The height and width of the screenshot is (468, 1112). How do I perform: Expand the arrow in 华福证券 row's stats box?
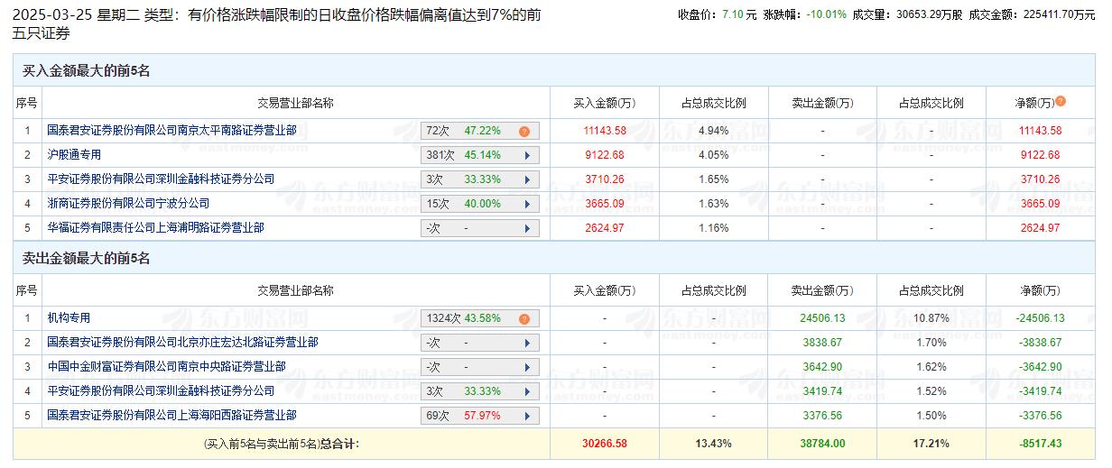click(x=527, y=229)
